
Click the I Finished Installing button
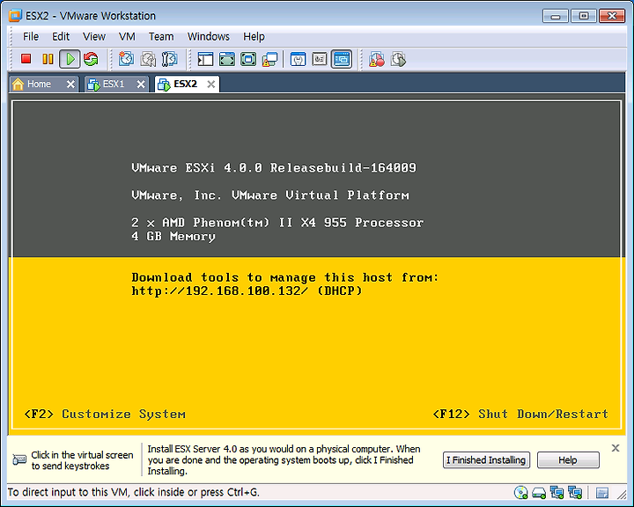tap(486, 460)
